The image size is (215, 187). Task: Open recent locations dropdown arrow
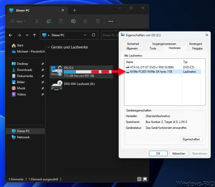(27, 35)
